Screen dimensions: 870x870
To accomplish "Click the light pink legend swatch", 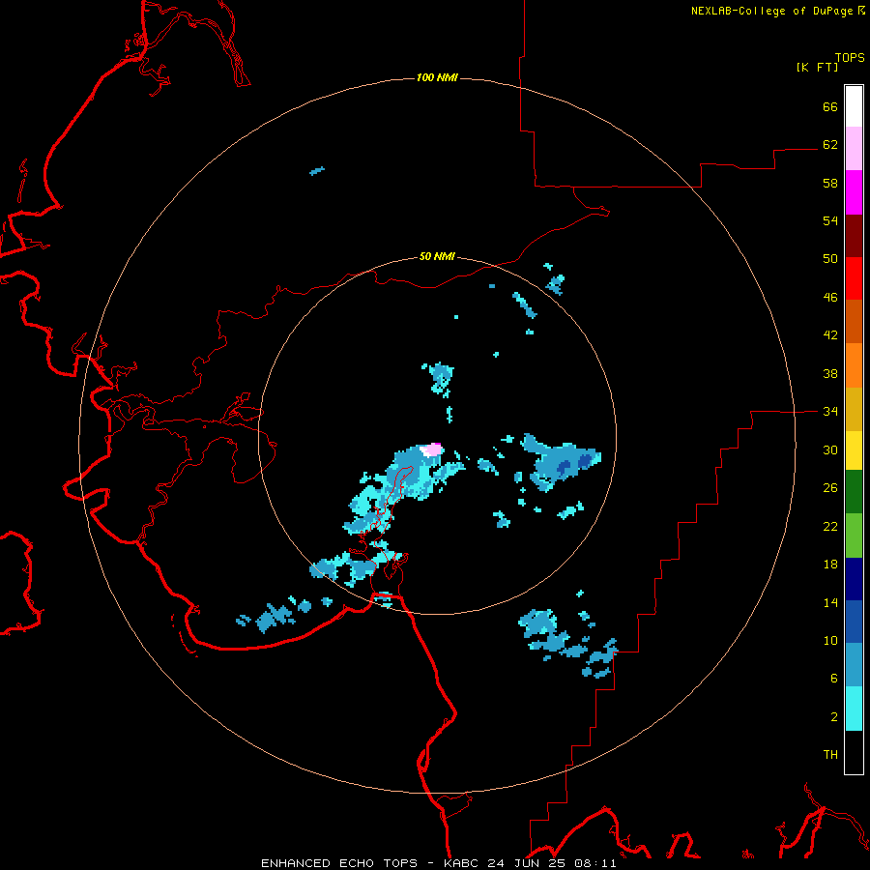I will 854,148.
